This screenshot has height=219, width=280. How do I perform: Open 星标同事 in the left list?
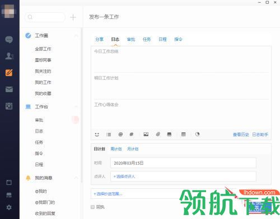pyautogui.click(x=43, y=60)
